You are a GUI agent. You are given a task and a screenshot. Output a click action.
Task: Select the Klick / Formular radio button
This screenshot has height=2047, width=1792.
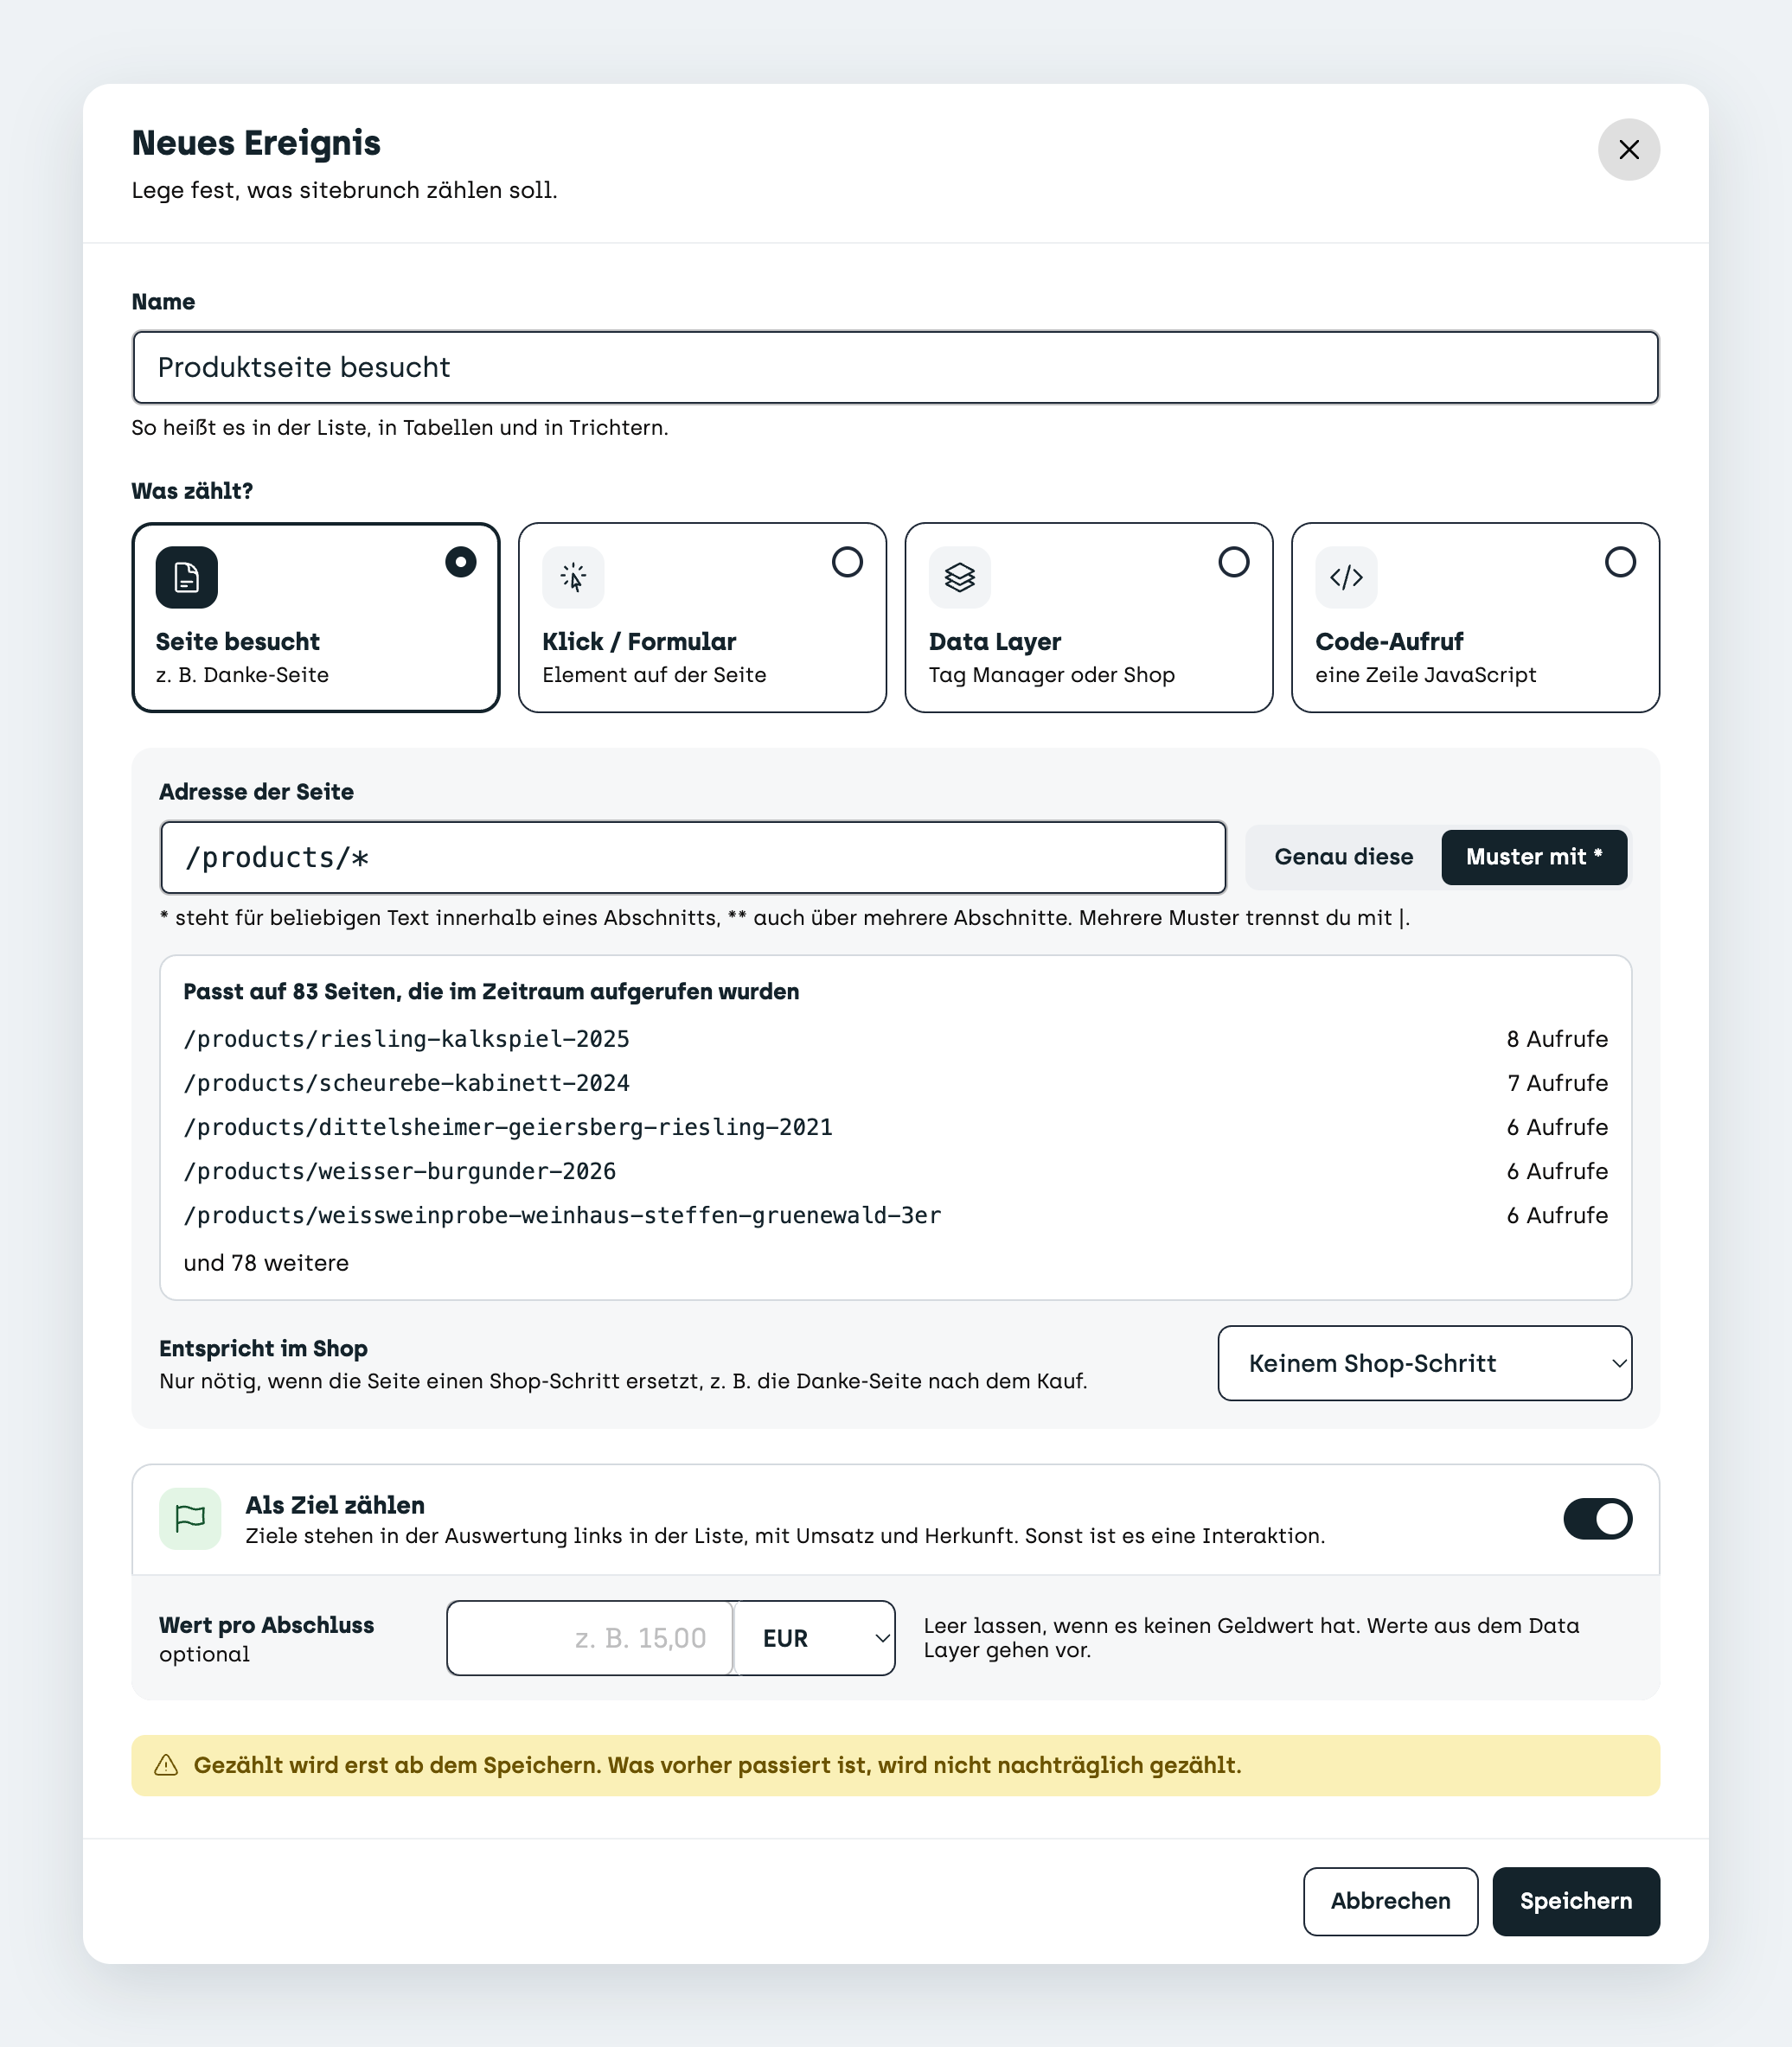pyautogui.click(x=847, y=563)
